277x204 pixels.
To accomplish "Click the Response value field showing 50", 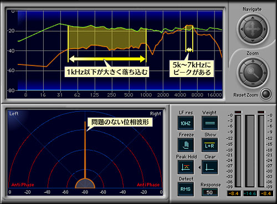I will [x=209, y=192].
